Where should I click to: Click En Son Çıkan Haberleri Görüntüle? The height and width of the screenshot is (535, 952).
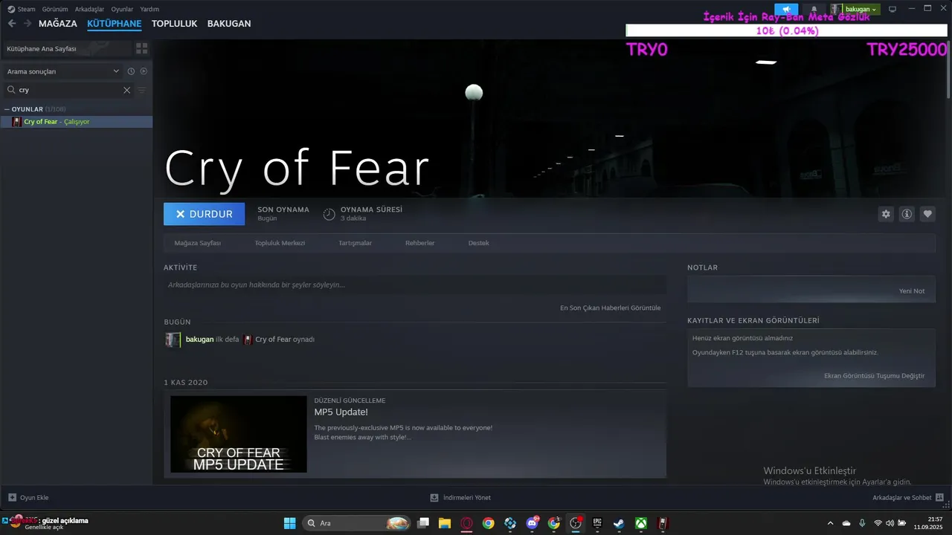pos(610,308)
